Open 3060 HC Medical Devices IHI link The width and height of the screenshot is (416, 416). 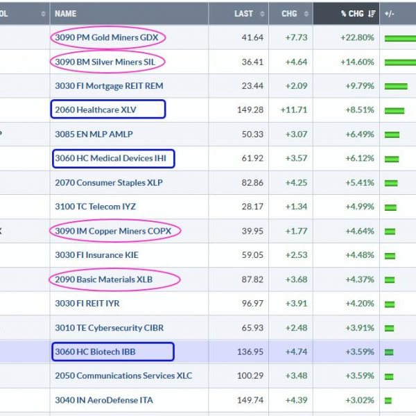[110, 158]
